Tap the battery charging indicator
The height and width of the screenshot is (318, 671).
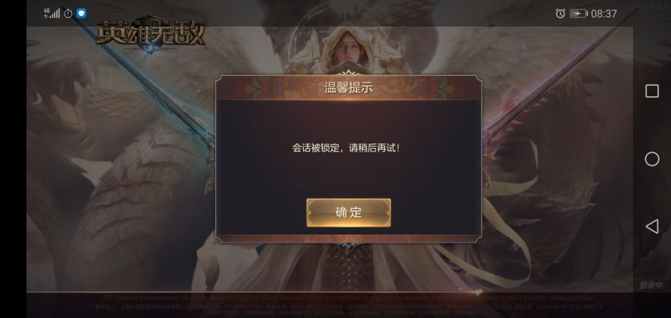(x=578, y=14)
